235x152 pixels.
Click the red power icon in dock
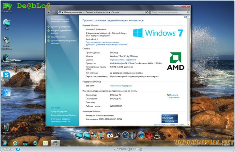tap(149, 134)
